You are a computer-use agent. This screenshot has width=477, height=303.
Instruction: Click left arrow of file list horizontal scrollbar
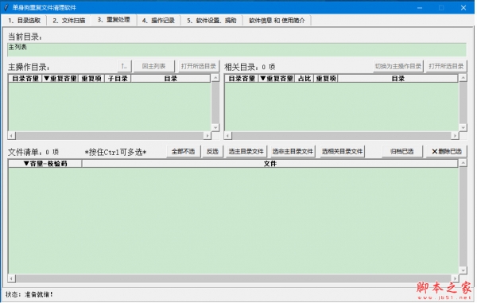(x=12, y=278)
